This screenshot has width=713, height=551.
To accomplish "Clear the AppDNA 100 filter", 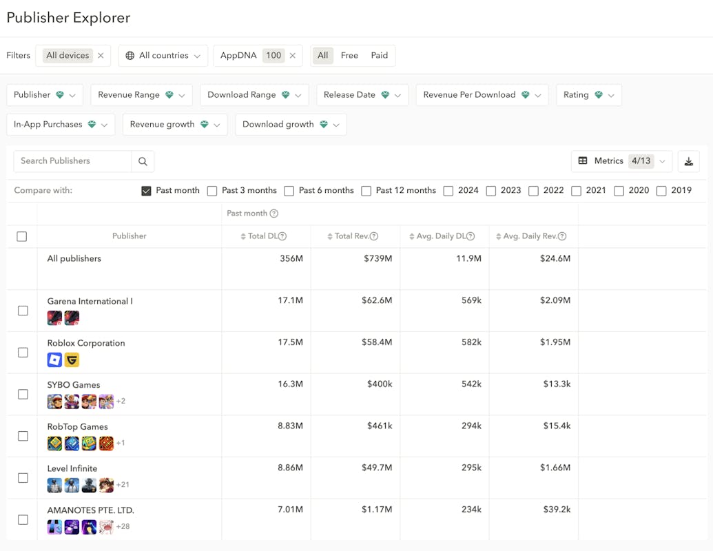I will (x=292, y=56).
